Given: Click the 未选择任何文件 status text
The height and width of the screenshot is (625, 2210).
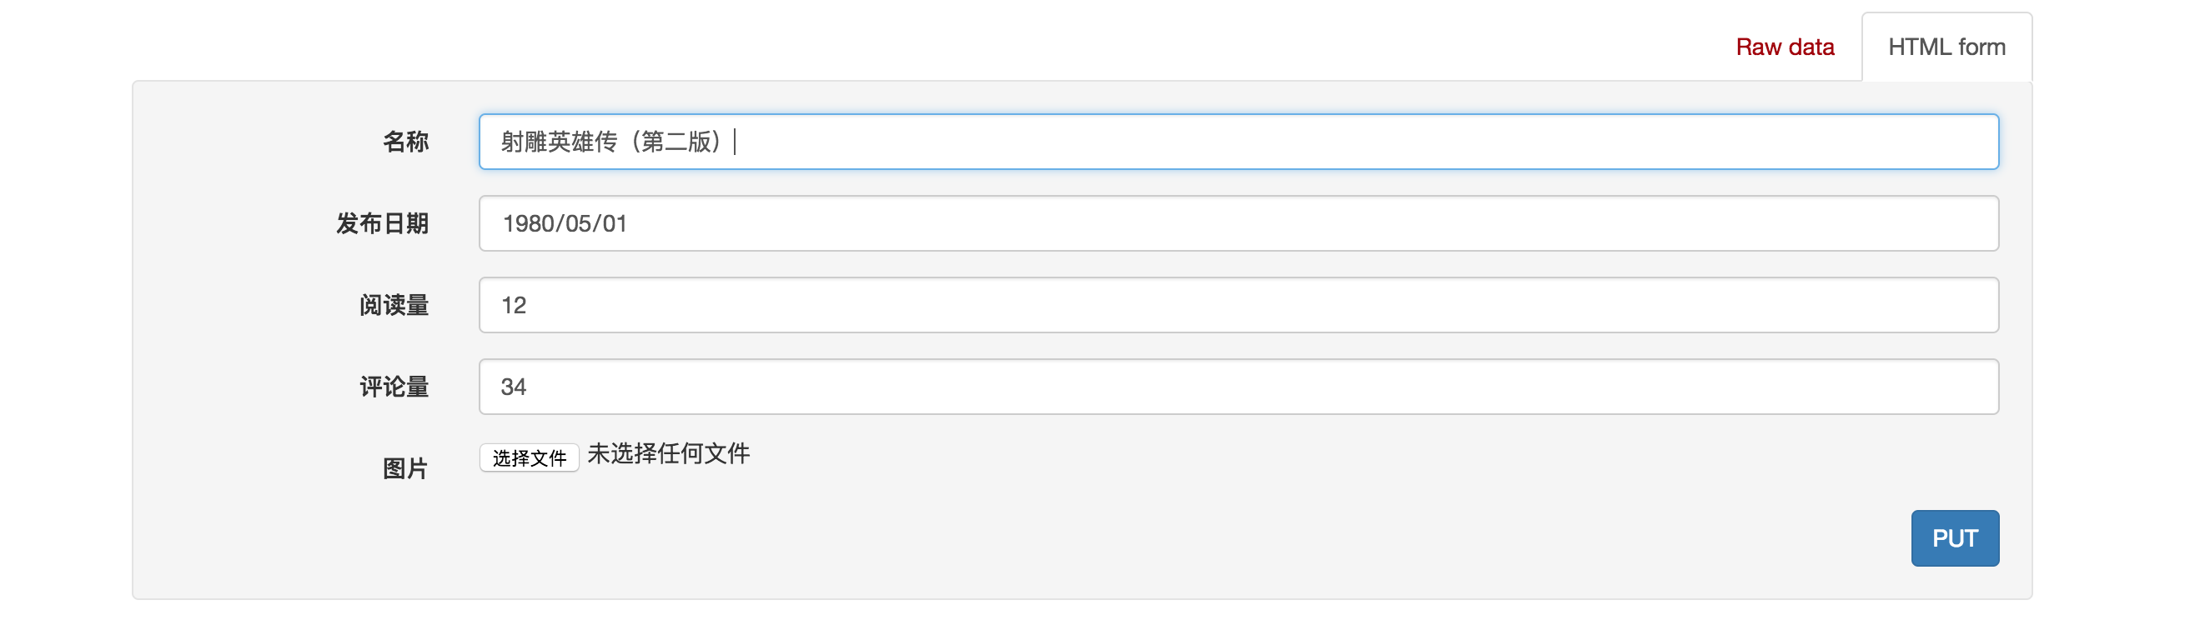Looking at the screenshot, I should [x=668, y=453].
